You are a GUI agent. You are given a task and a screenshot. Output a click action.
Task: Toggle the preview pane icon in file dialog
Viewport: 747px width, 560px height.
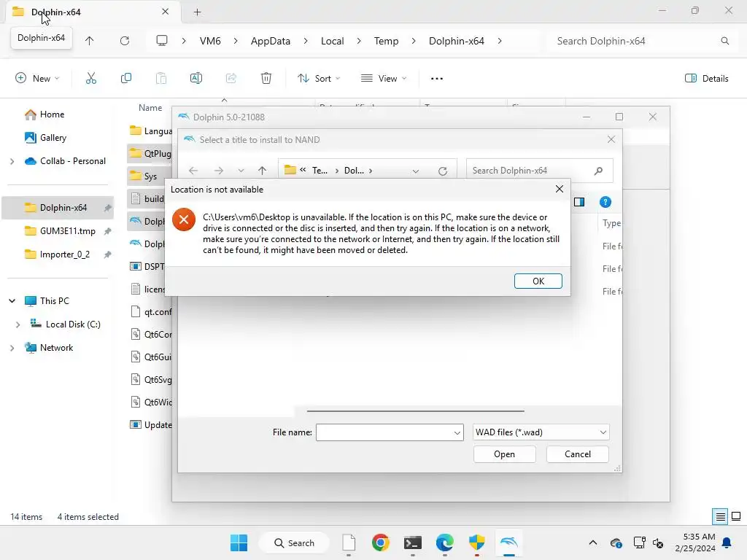coord(579,202)
